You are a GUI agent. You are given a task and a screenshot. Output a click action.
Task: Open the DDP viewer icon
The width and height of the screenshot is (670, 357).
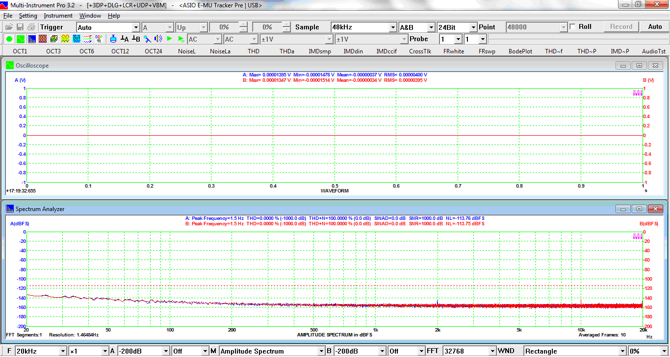tap(99, 39)
